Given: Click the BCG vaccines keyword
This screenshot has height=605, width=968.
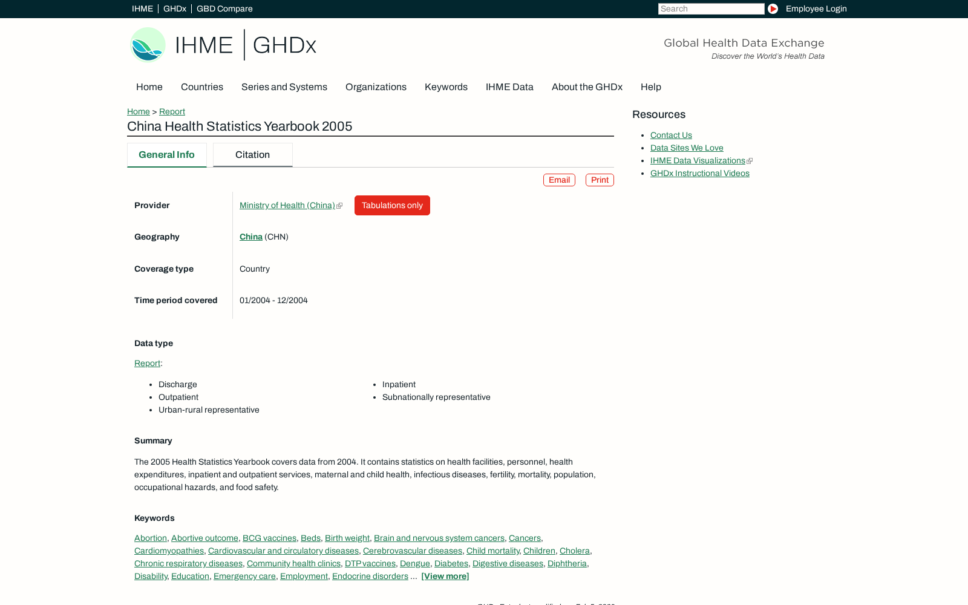Looking at the screenshot, I should pyautogui.click(x=269, y=538).
